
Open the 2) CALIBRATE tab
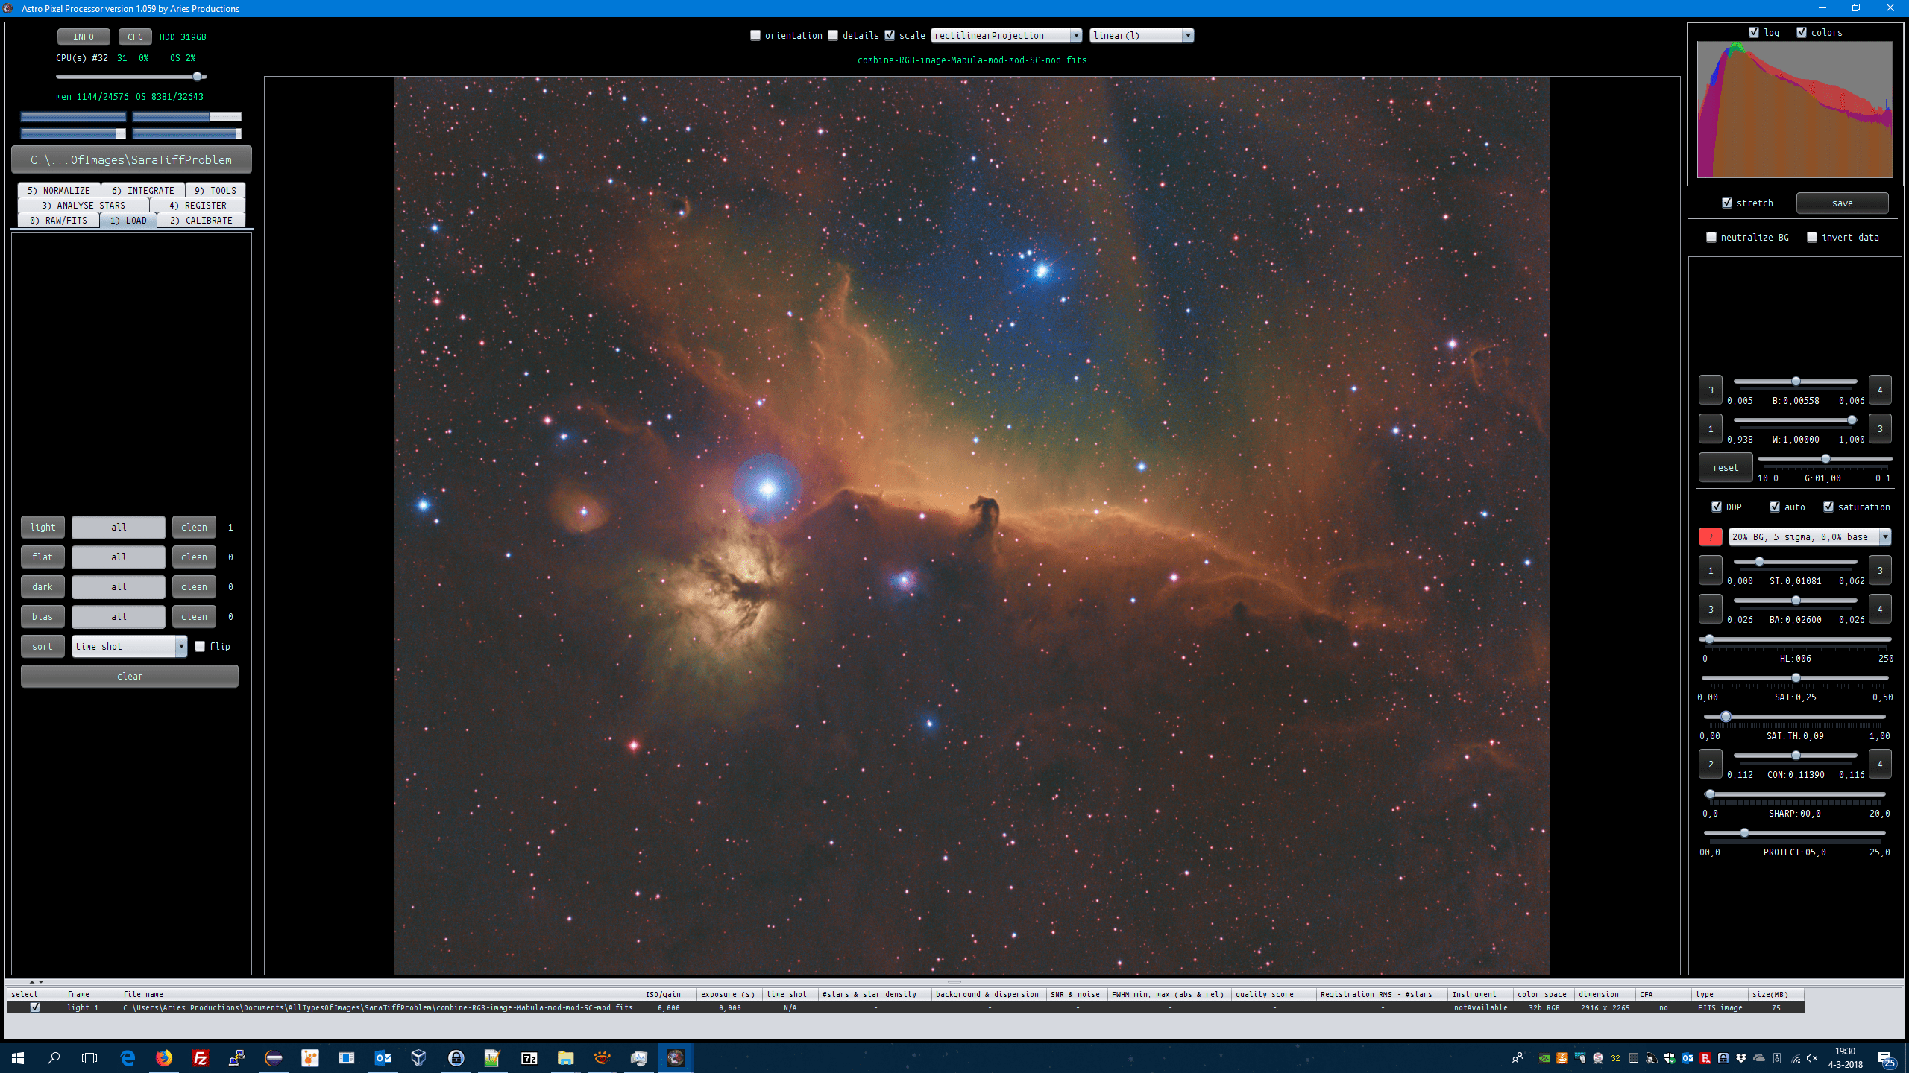(201, 220)
